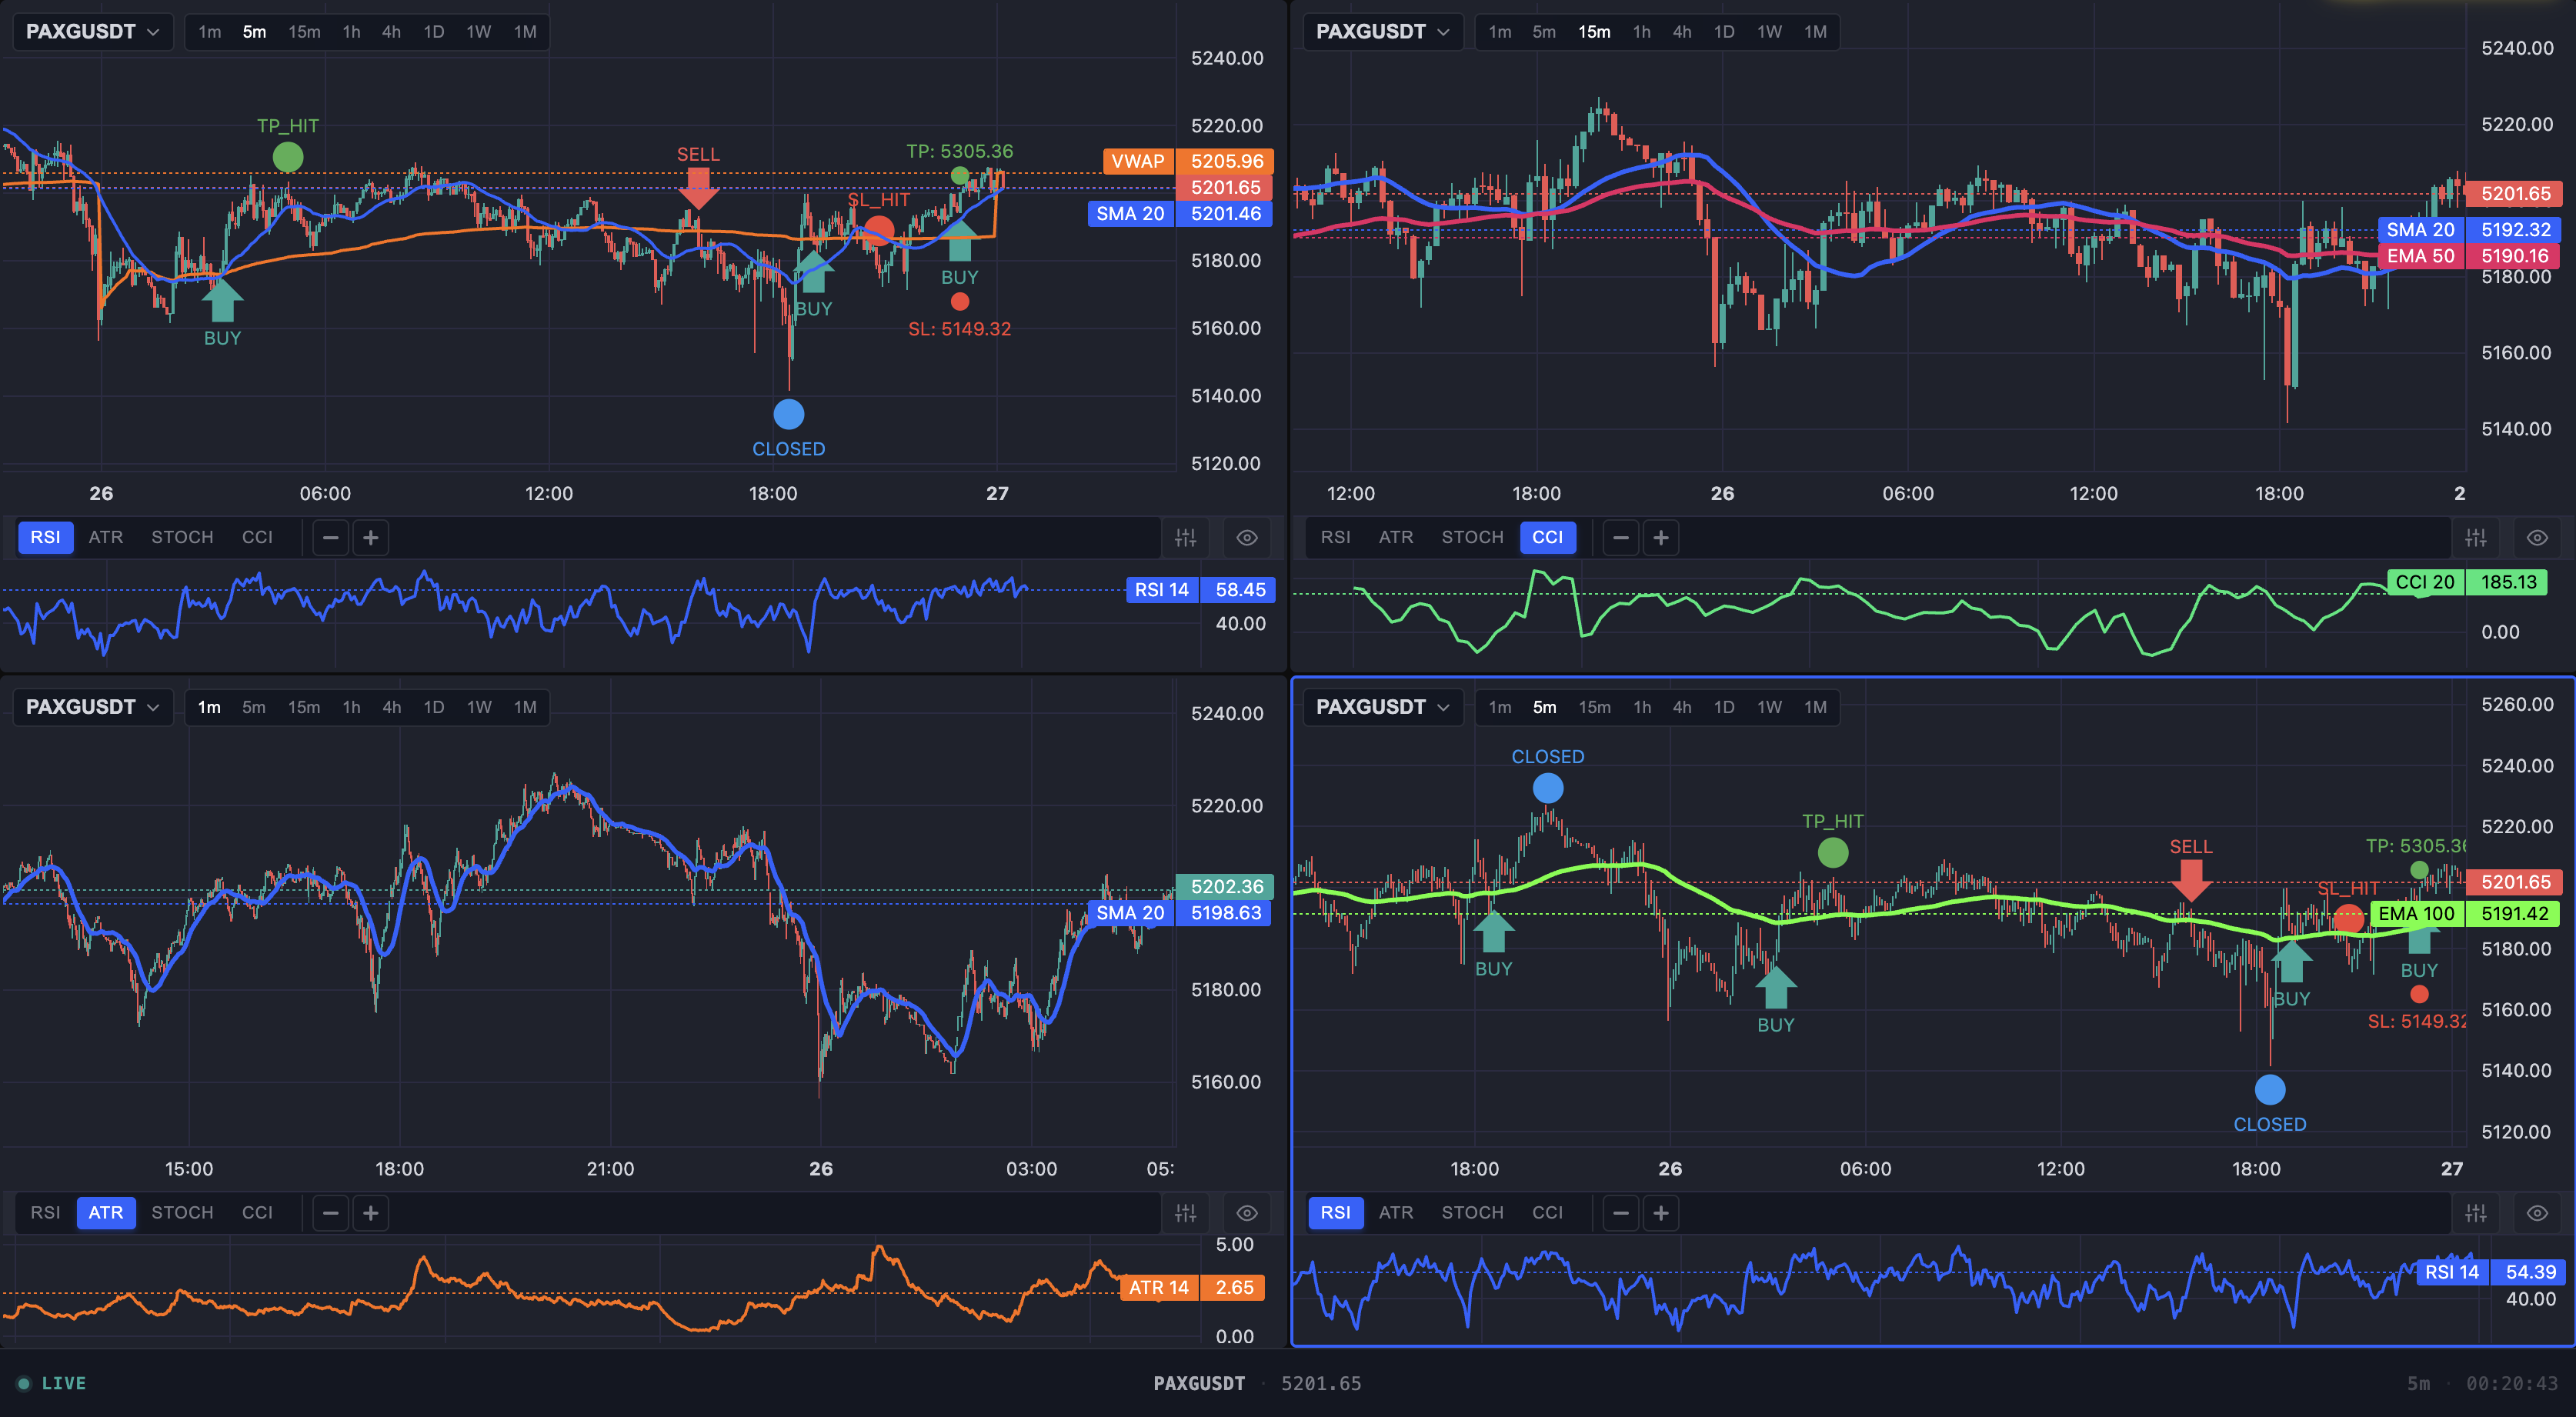Viewport: 2576px width, 1417px height.
Task: Toggle visibility of the bottom-right RSI indicator
Action: click(x=2537, y=1212)
